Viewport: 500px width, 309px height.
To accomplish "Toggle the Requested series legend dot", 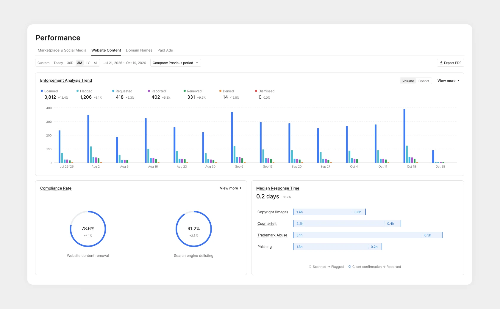I will 113,91.
